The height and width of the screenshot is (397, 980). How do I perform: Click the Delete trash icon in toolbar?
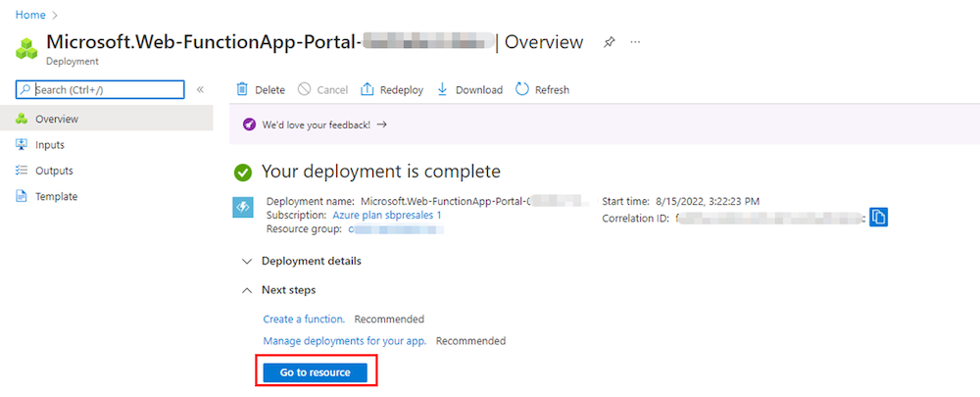(x=242, y=89)
